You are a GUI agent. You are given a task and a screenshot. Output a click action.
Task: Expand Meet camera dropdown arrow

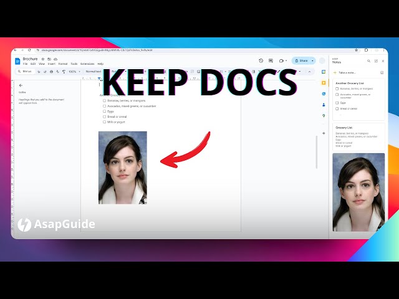pos(286,61)
